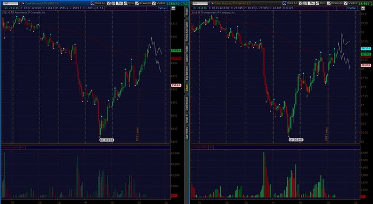This screenshot has height=204, width=373.
Task: Open the 1h timeframe selector on the gold chart
Action: 120,3
